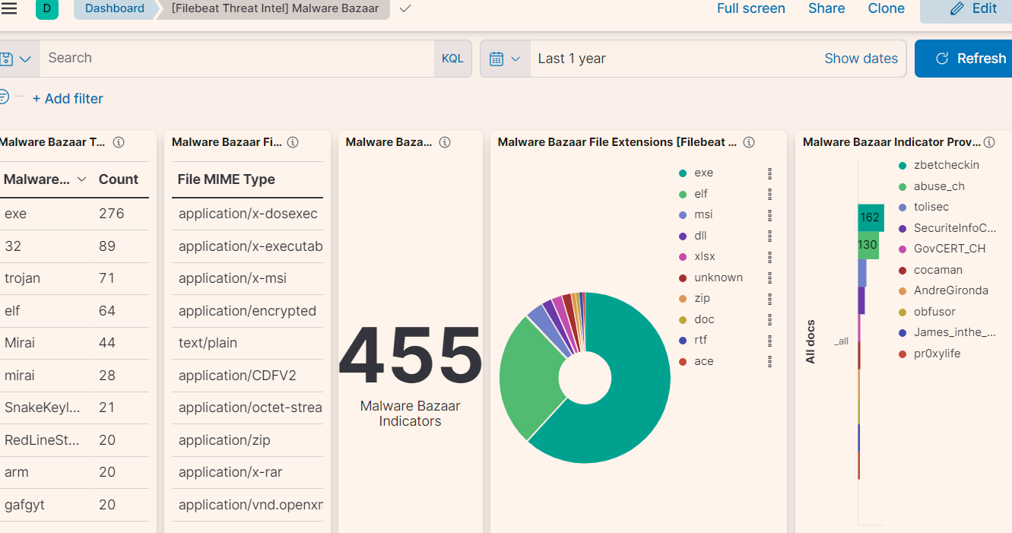This screenshot has width=1012, height=533.
Task: Open the calendar quick date menu
Action: click(505, 59)
